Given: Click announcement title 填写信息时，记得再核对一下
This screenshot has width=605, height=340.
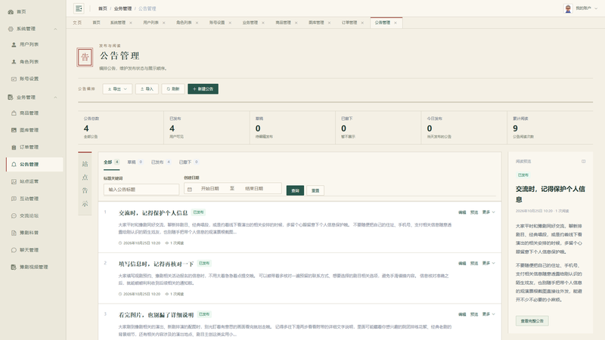Looking at the screenshot, I should [156, 264].
